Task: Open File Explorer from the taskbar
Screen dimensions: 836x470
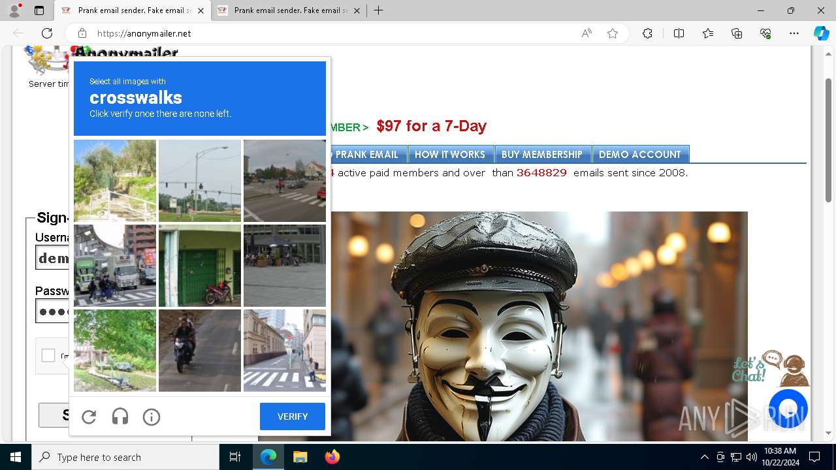Action: [x=300, y=457]
